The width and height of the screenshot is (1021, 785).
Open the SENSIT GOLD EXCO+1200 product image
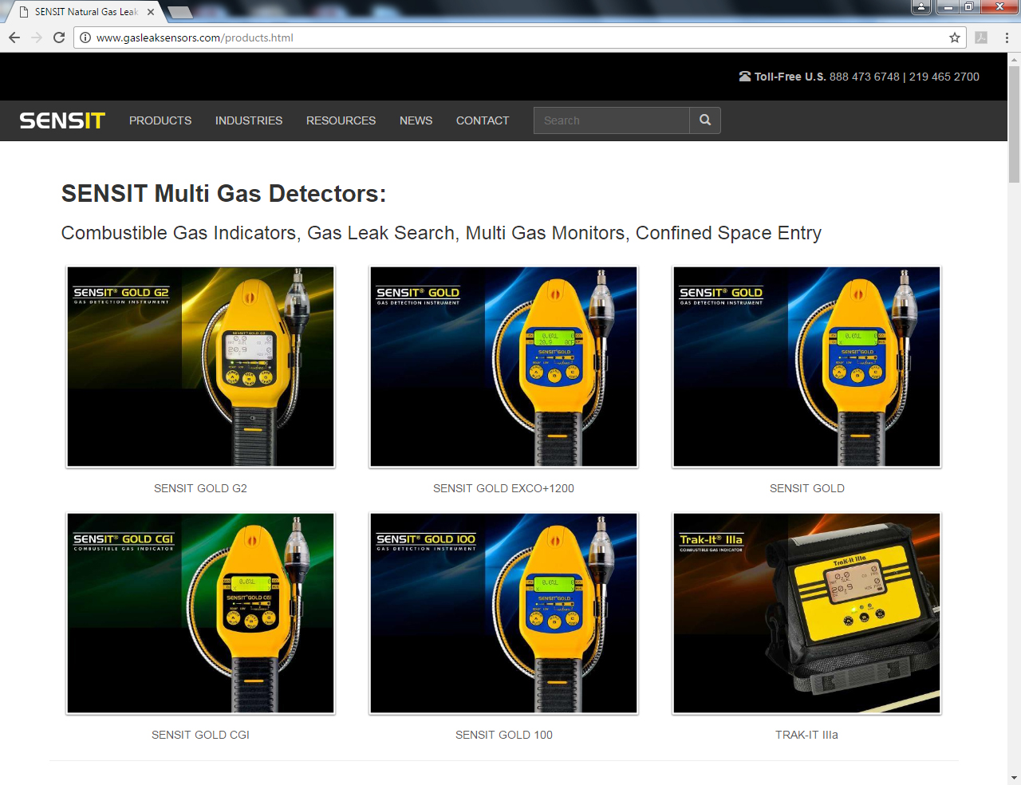(503, 367)
